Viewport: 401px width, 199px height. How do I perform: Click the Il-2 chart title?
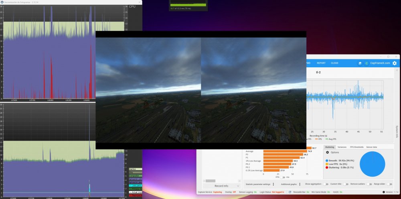318,72
